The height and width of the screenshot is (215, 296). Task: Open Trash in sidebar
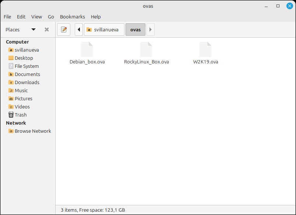[18, 115]
